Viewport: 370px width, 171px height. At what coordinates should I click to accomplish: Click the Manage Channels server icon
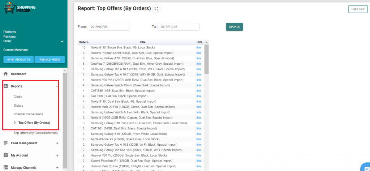(x=6, y=167)
